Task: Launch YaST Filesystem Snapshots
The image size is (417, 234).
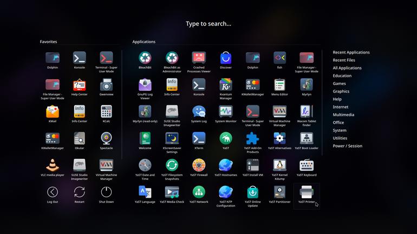Action: coord(172,170)
